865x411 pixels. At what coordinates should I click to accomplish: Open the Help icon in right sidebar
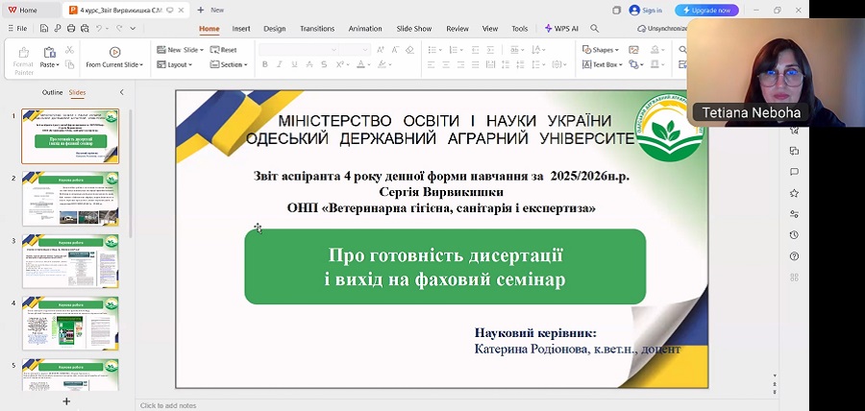click(x=794, y=256)
